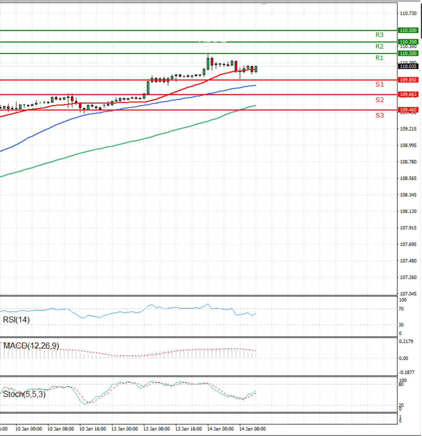The width and height of the screenshot is (422, 436).
Task: Click the RSI scale level 30
Action: click(x=401, y=325)
